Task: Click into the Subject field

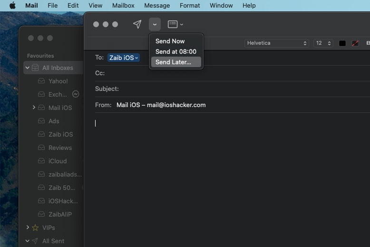Action: (x=233, y=89)
